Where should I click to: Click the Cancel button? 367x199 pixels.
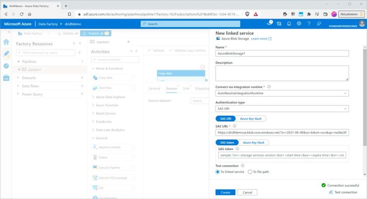(247, 192)
